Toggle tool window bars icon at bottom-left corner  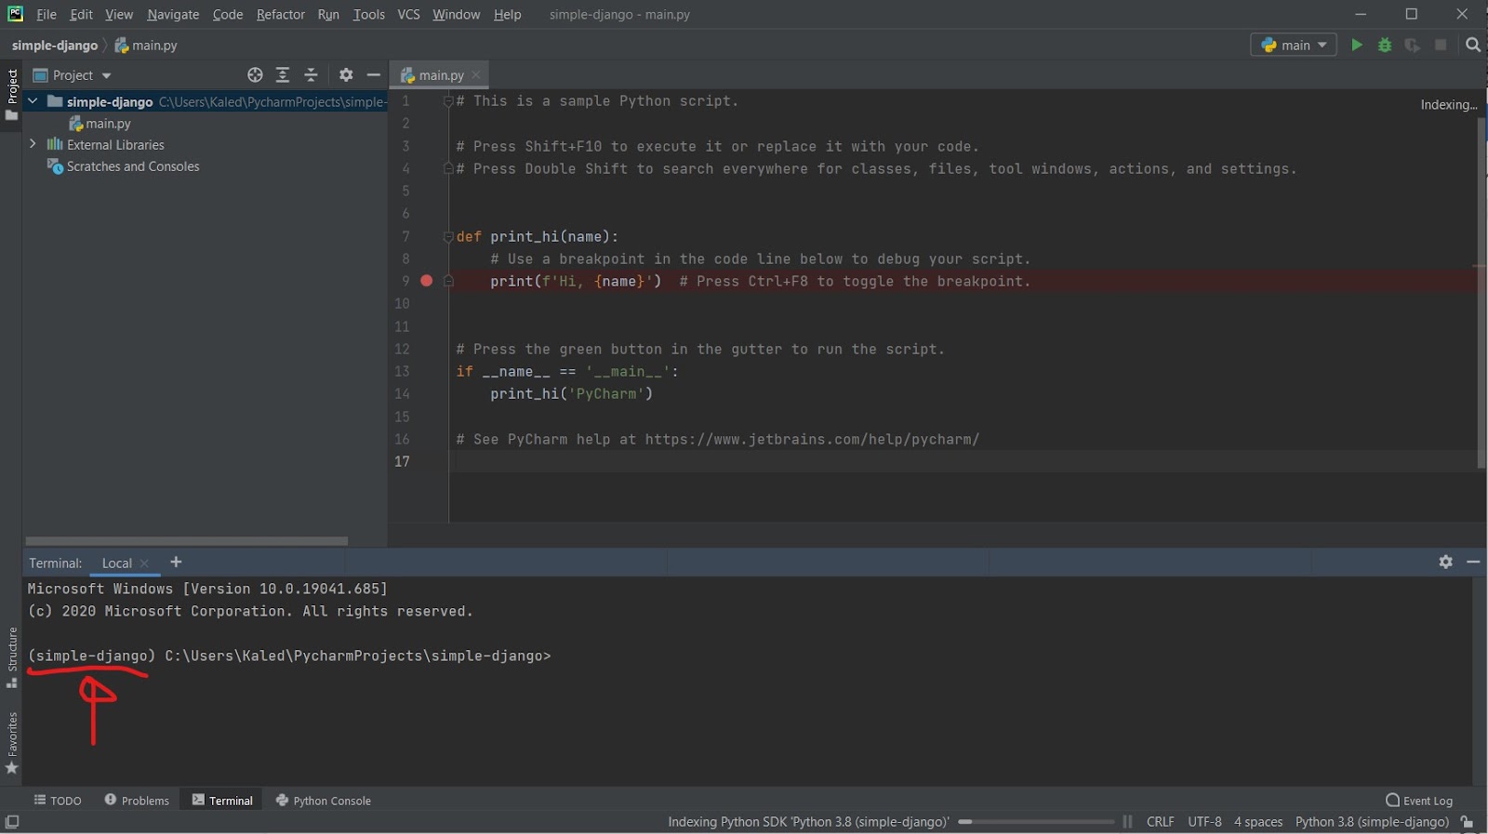click(12, 822)
